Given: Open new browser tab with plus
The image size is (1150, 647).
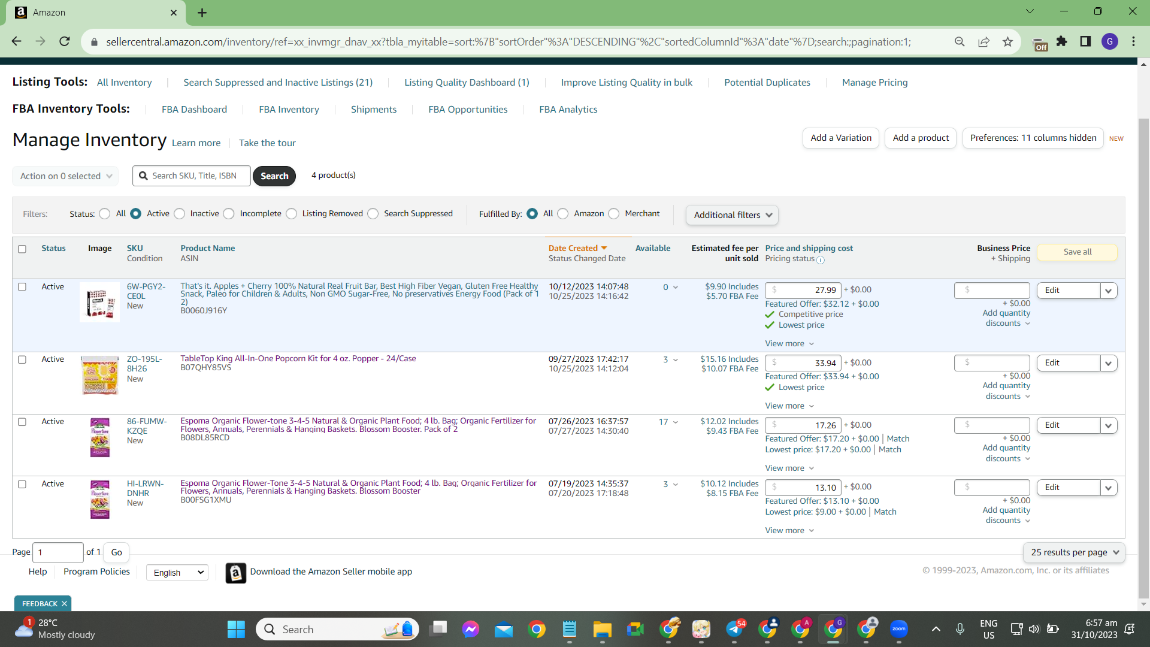Looking at the screenshot, I should click(x=202, y=13).
